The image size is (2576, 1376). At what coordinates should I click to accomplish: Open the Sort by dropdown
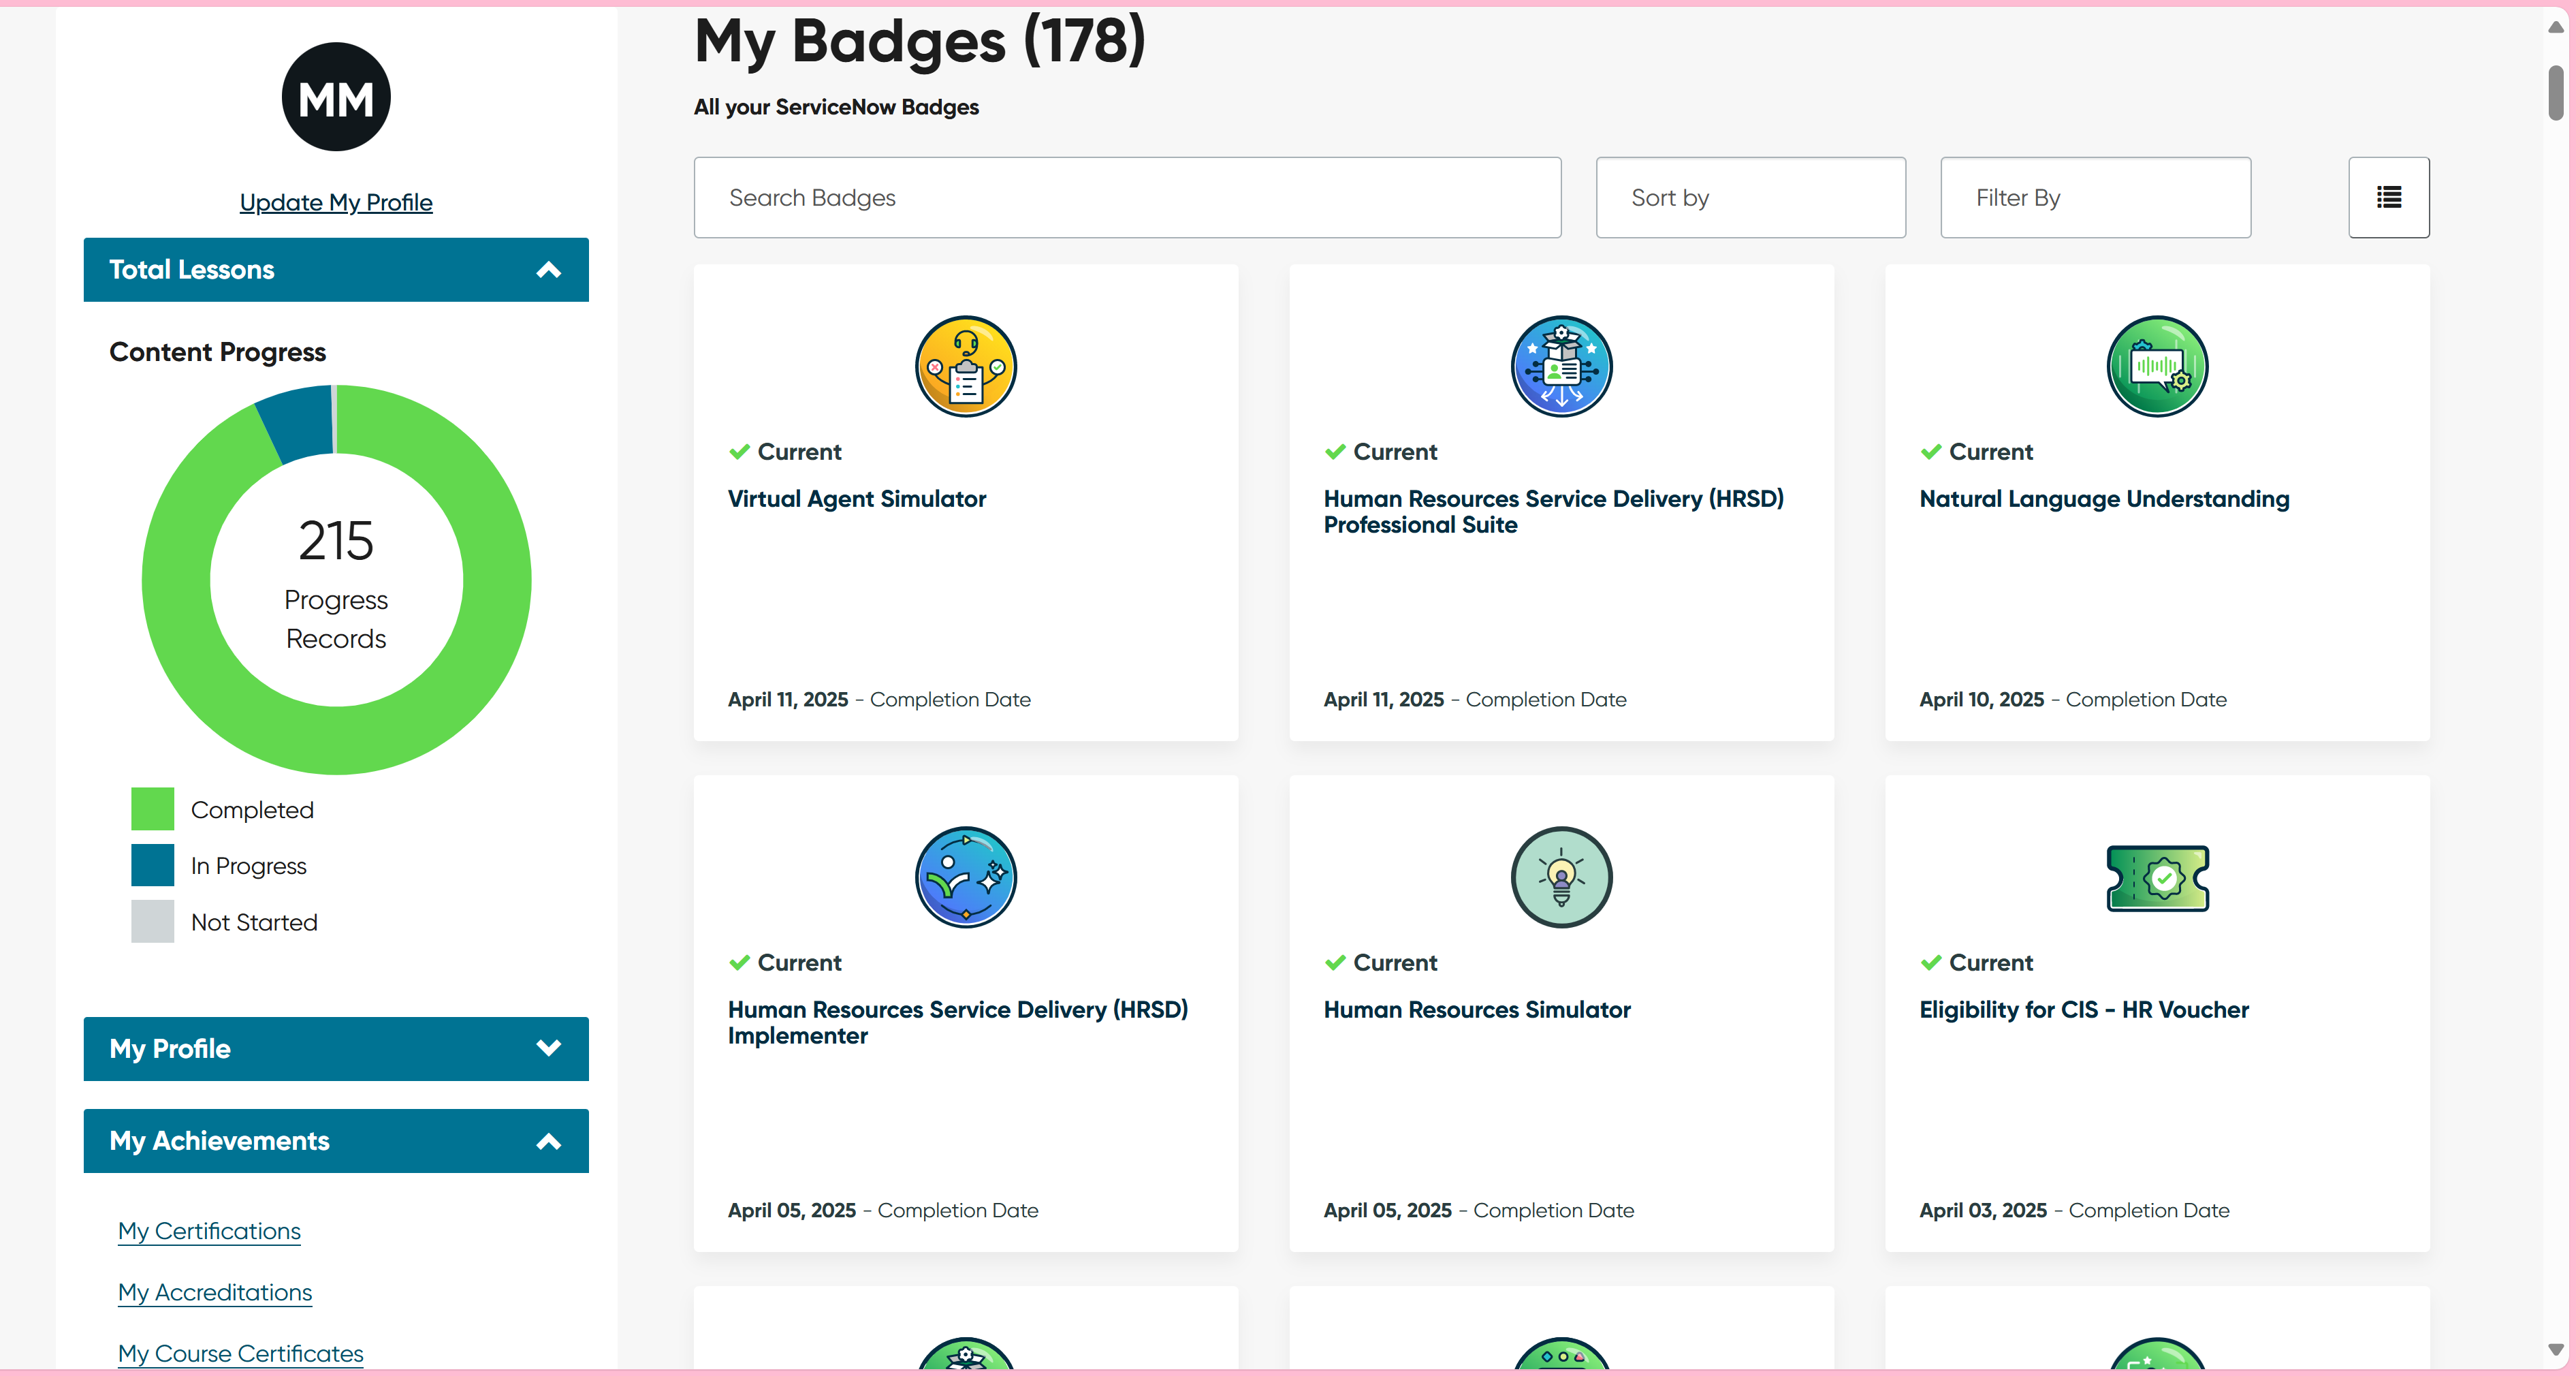pyautogui.click(x=1750, y=197)
